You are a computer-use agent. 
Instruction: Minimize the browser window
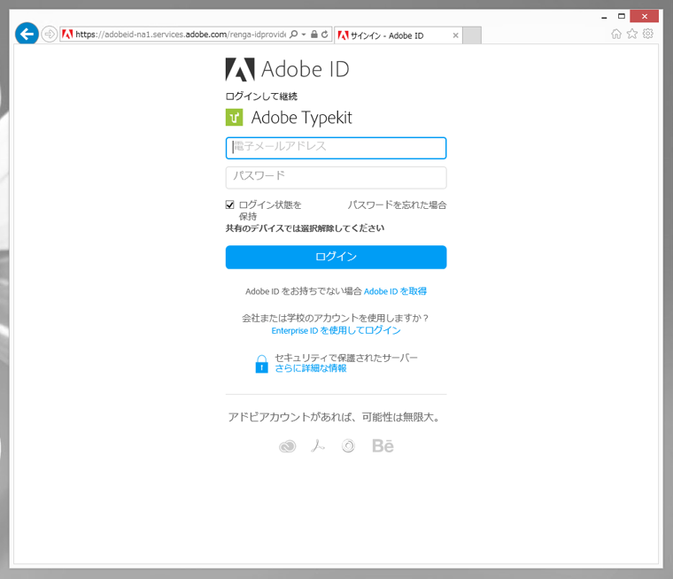coord(604,17)
